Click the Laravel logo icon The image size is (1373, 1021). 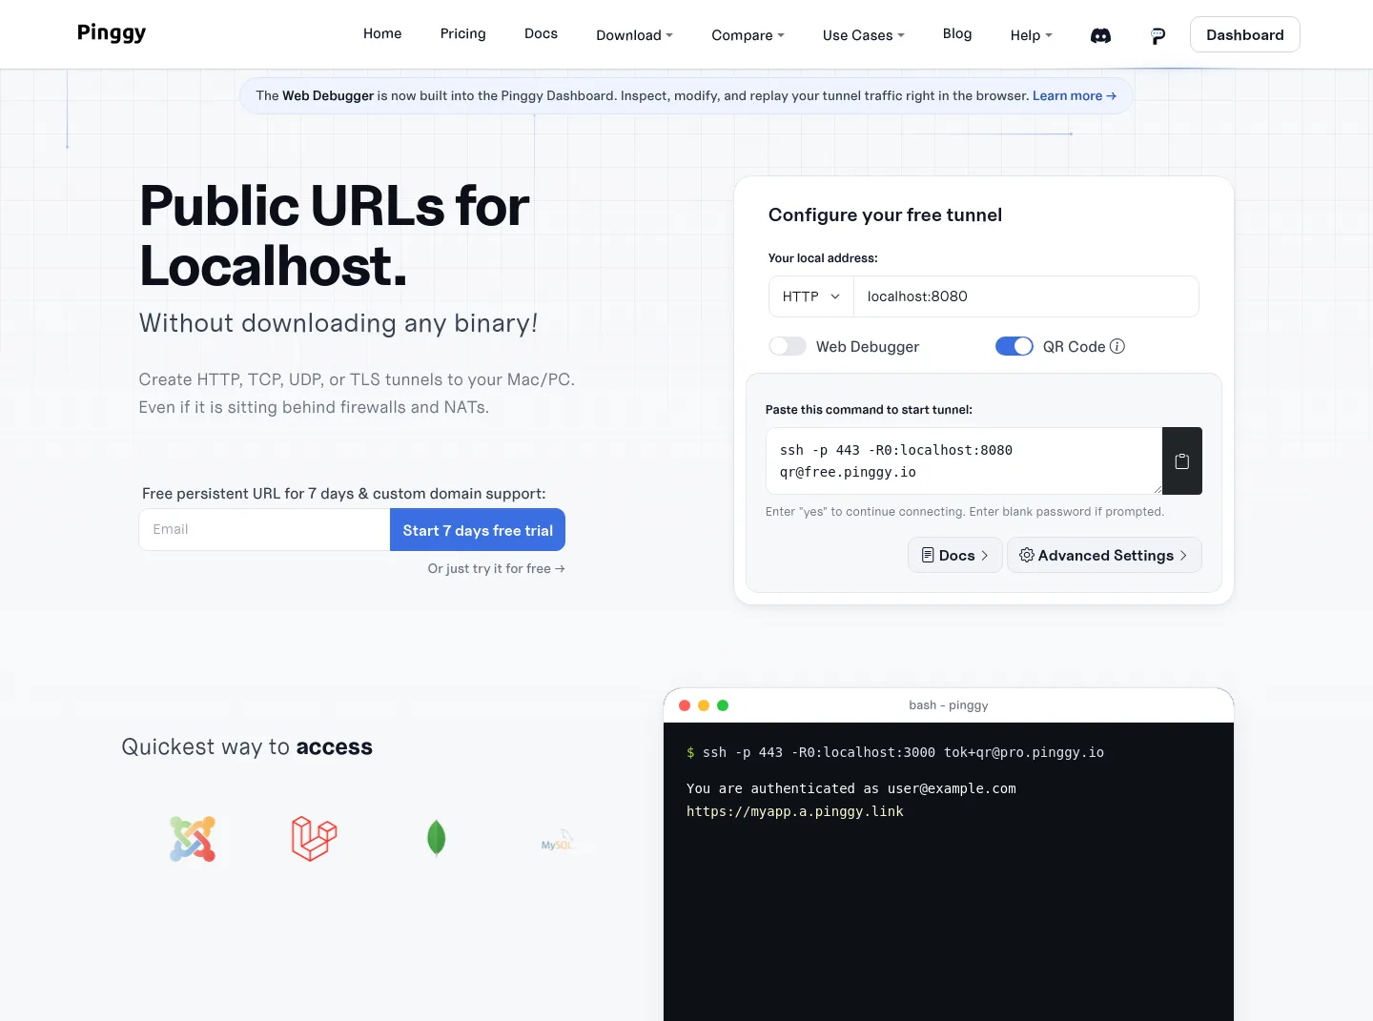coord(315,839)
